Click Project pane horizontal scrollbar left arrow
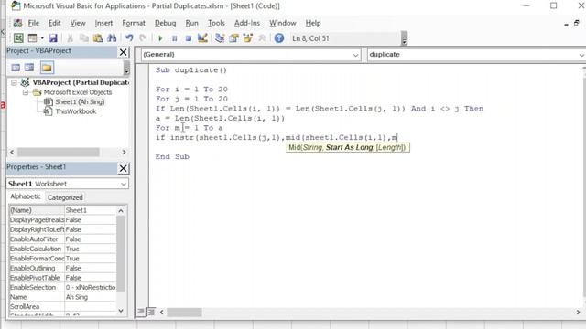Viewport: 586px width, 329px height. pyautogui.click(x=12, y=153)
